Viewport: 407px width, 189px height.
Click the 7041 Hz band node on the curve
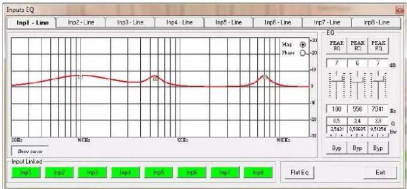click(x=265, y=77)
